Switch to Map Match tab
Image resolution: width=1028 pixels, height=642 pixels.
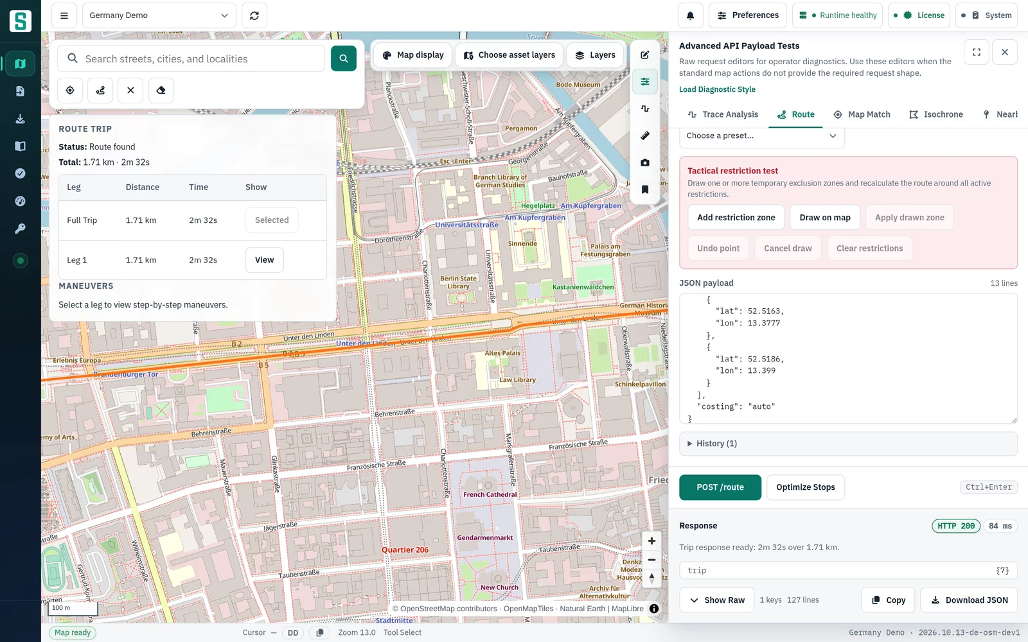point(862,114)
